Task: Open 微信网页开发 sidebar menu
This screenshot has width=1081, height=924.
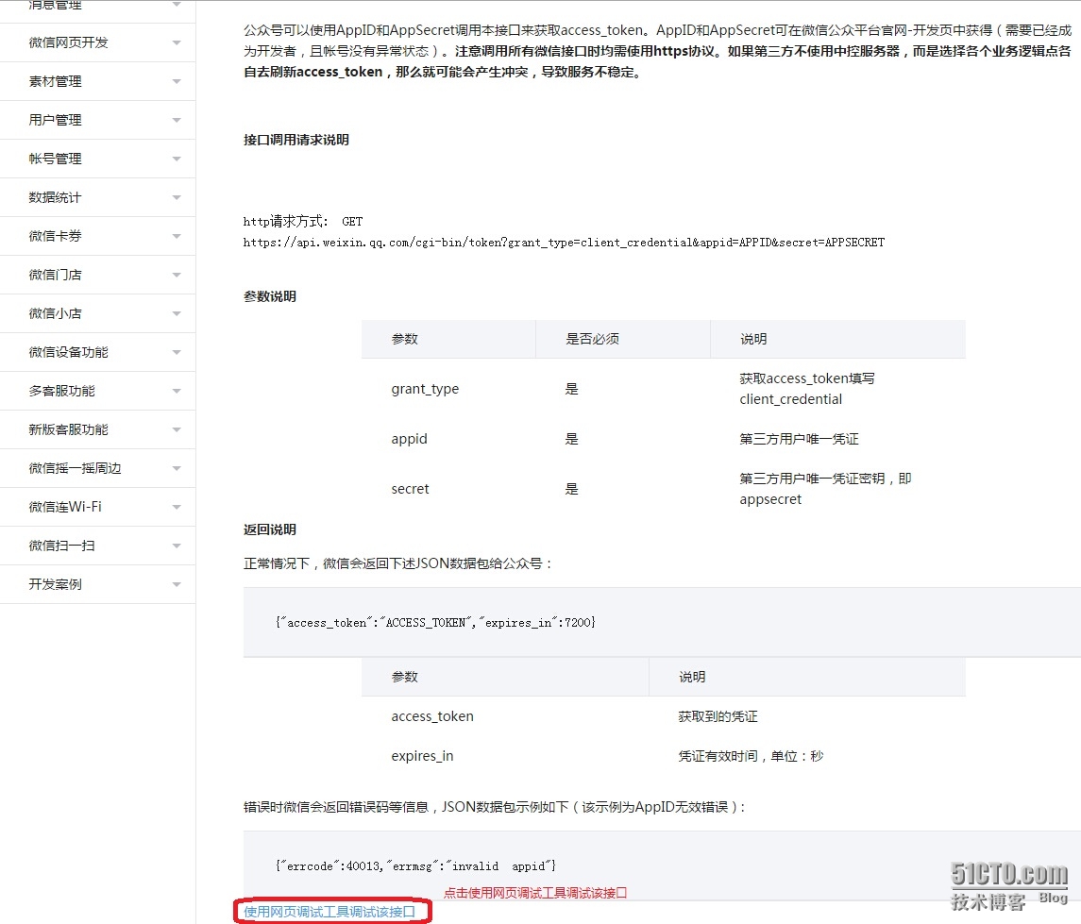Action: (97, 42)
